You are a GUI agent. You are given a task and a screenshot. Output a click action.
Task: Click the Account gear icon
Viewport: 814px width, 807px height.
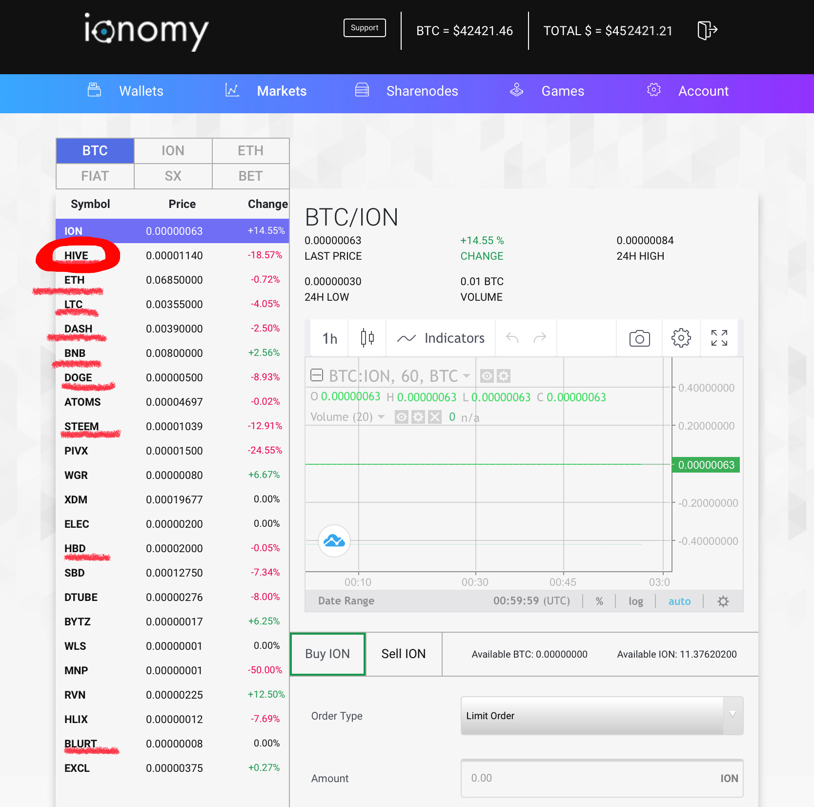(x=654, y=90)
